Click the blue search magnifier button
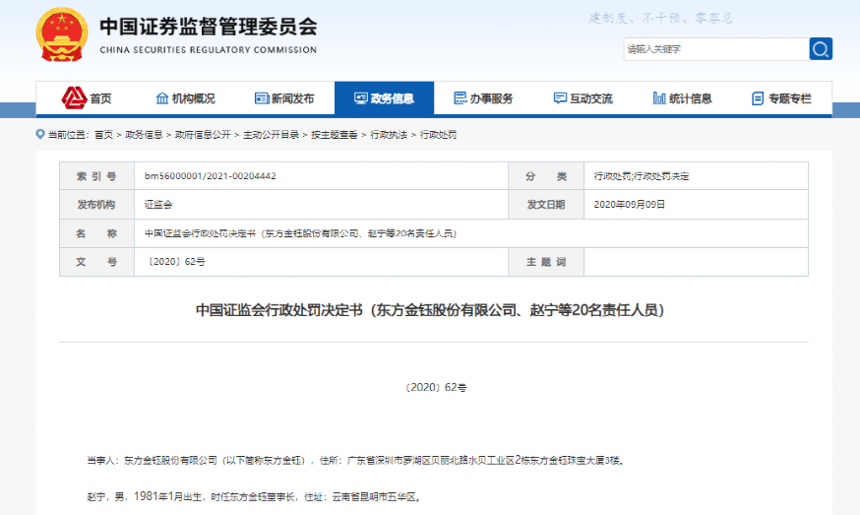This screenshot has width=860, height=515. [x=821, y=49]
